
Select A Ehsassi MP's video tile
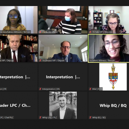(63, 48)
